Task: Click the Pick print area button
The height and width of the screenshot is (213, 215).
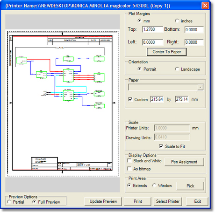Action: [190, 186]
